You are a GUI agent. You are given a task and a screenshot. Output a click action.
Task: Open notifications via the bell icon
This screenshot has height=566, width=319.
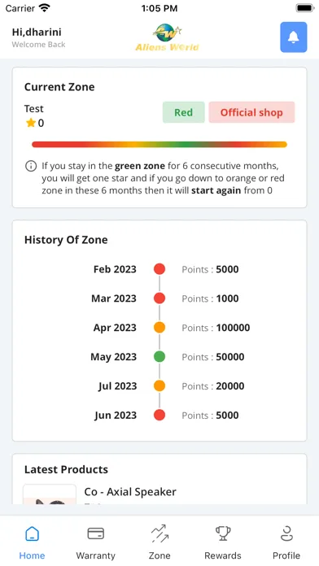click(x=293, y=37)
